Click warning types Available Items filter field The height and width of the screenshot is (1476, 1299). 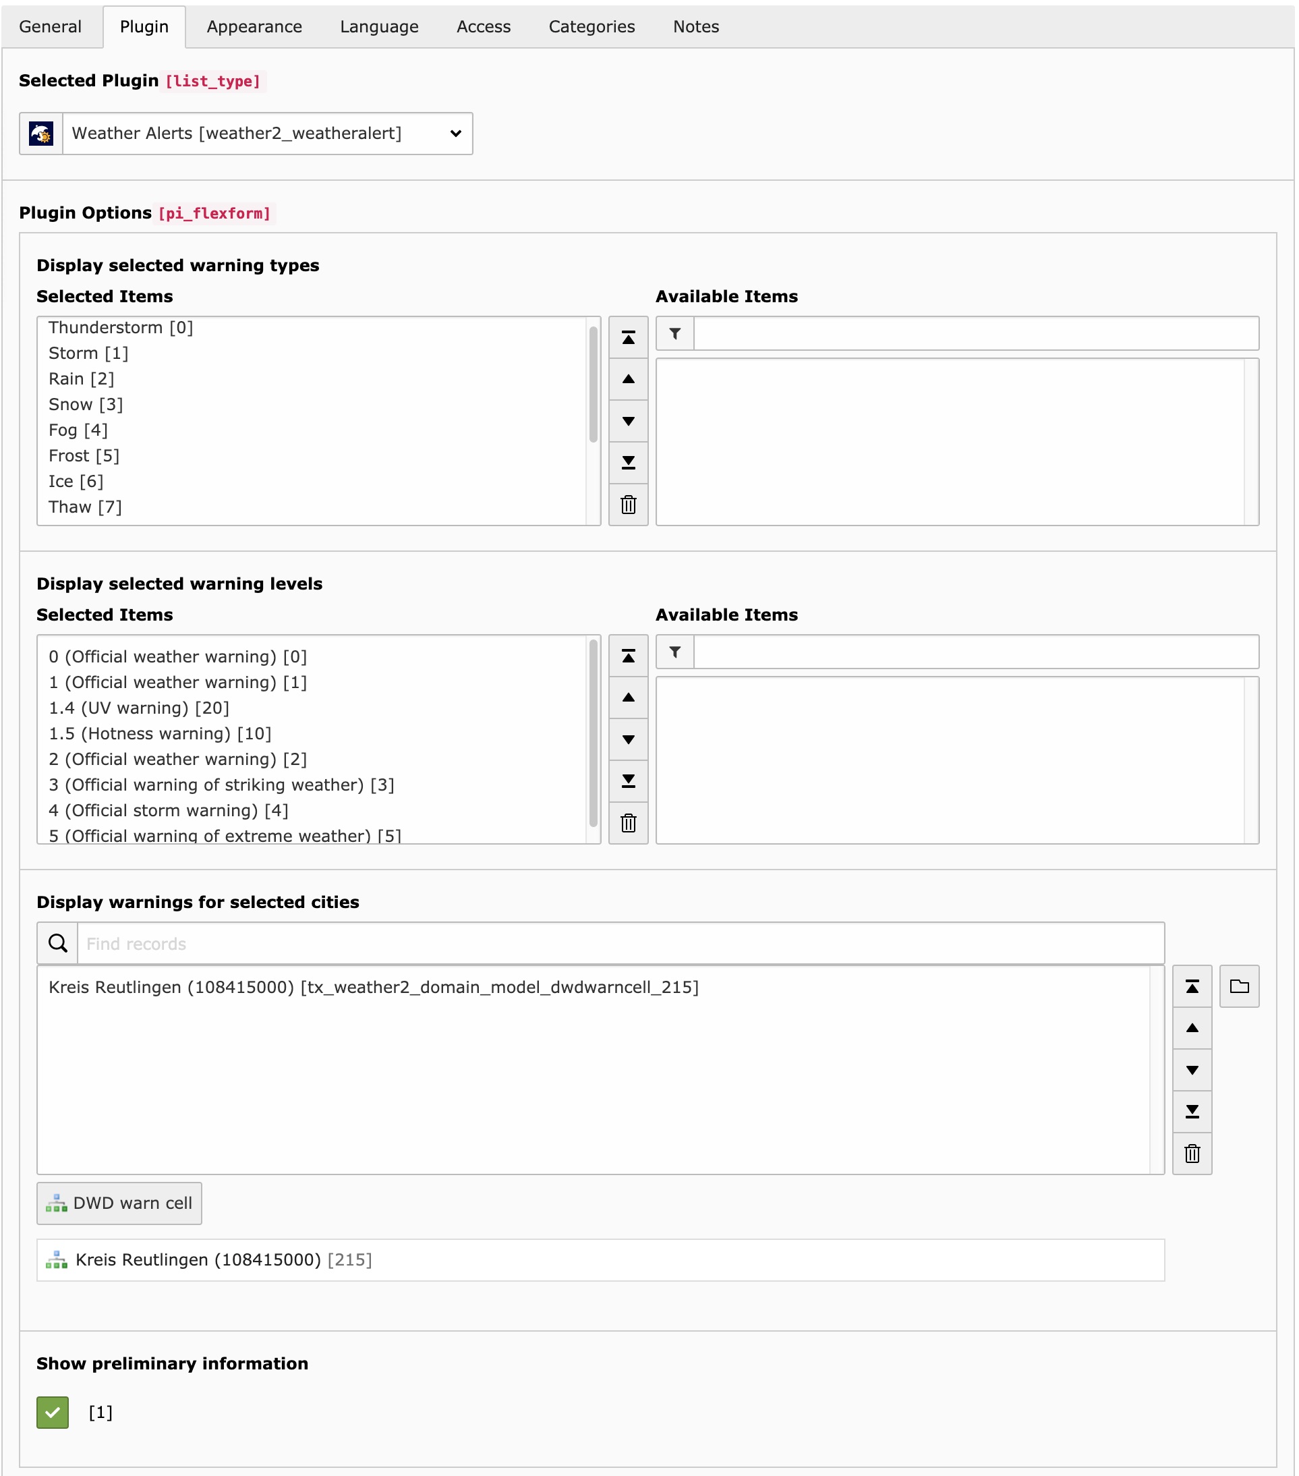(x=975, y=334)
